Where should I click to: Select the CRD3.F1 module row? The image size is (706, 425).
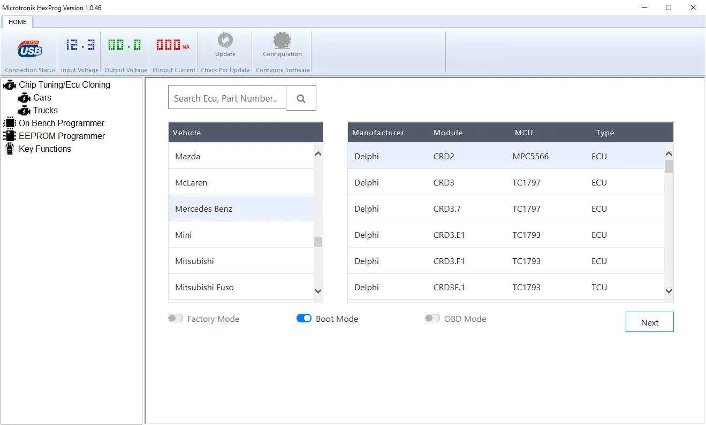(506, 261)
